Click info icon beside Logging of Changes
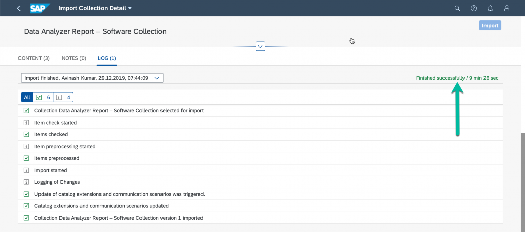 pos(26,182)
